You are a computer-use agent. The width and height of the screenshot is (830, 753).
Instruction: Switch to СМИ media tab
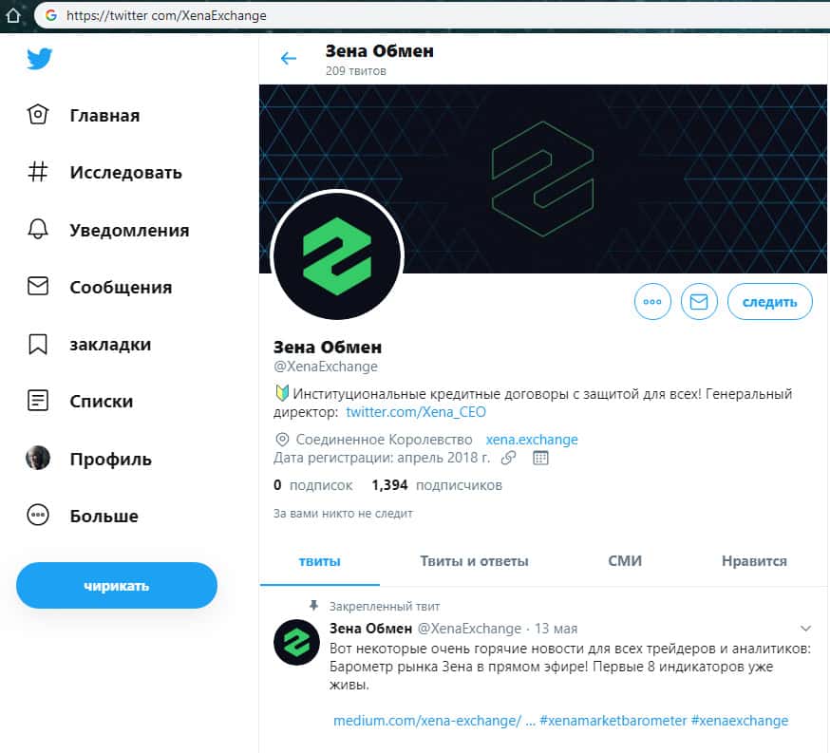point(625,561)
